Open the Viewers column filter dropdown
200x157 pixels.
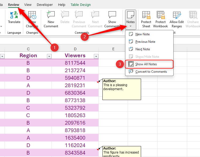point(96,56)
